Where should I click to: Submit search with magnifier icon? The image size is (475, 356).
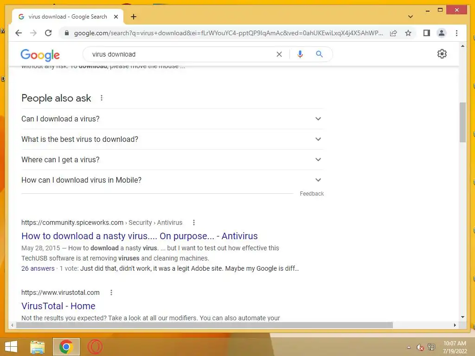tap(319, 54)
